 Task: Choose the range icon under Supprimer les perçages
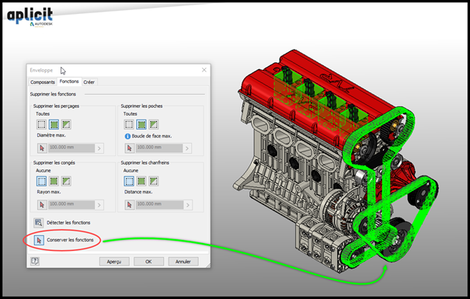coord(66,124)
